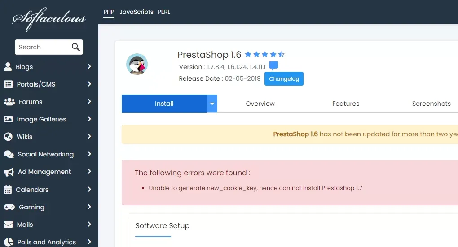Click the Softaculous logo

[49, 19]
